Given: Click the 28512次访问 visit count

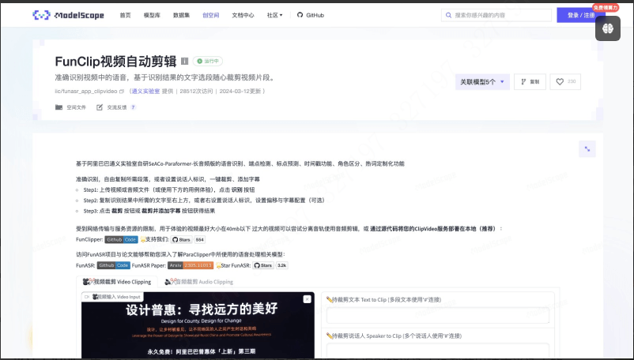Looking at the screenshot, I should pyautogui.click(x=196, y=92).
